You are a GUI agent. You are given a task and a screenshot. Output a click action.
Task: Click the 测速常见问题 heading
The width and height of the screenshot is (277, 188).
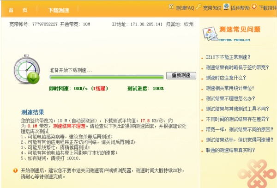(x=240, y=29)
